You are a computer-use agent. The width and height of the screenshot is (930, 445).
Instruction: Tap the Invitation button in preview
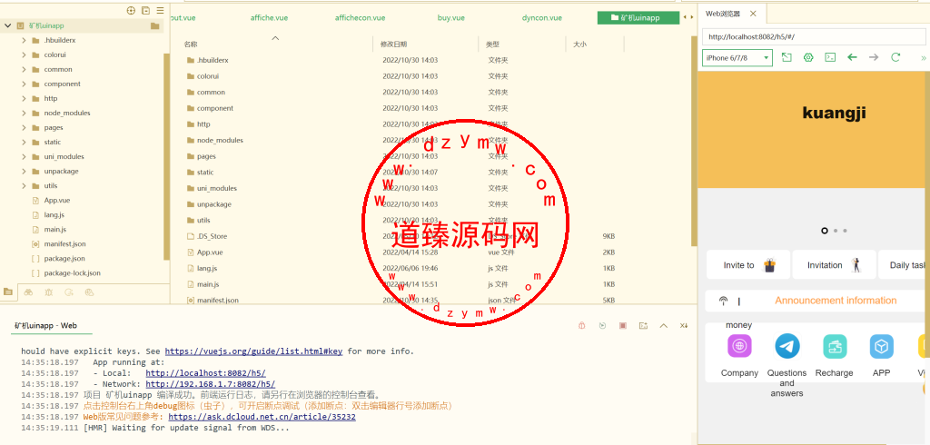[834, 265]
